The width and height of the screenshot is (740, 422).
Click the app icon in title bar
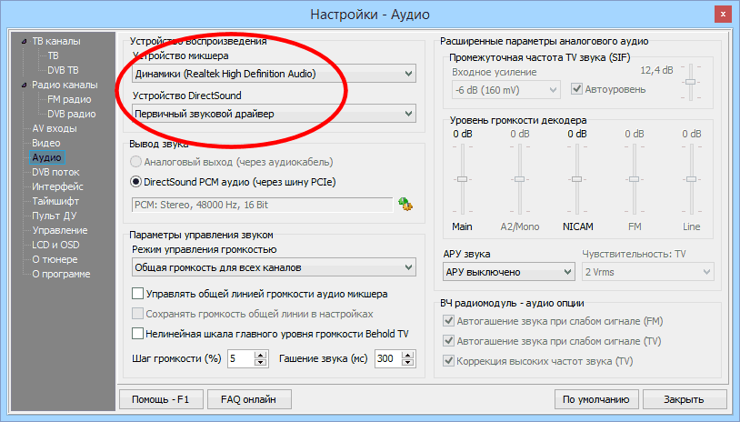pos(13,14)
